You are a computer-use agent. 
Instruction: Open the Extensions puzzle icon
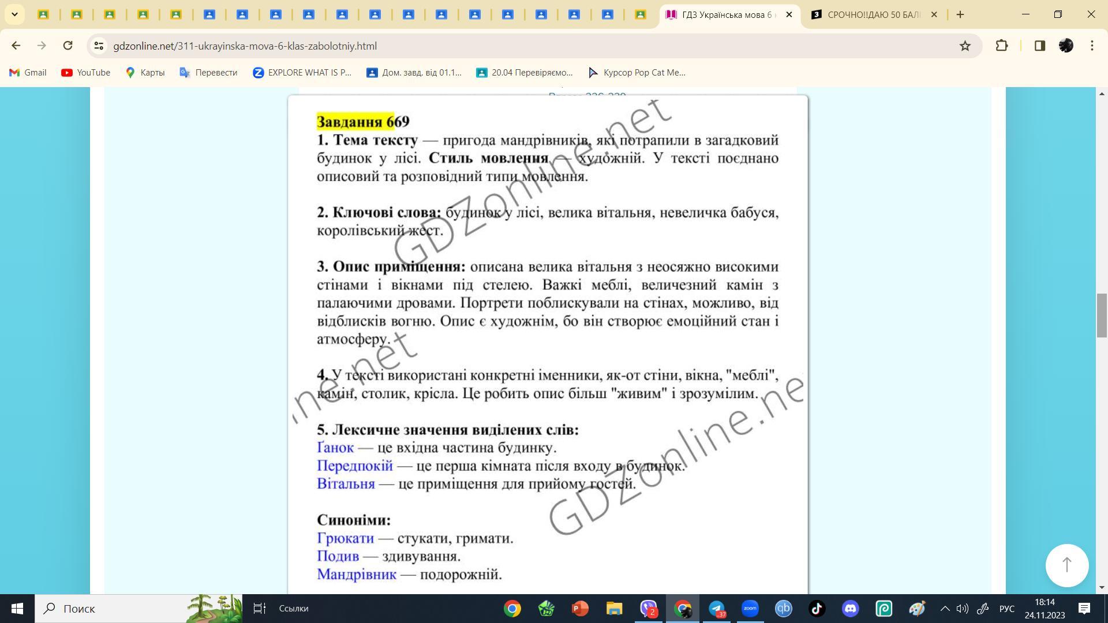pos(1002,46)
